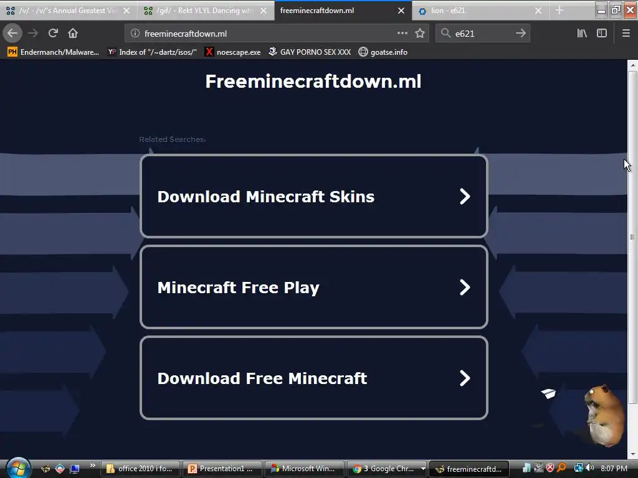Open goatse.info bookmark
Viewport: 638px width, 478px height.
coord(383,52)
